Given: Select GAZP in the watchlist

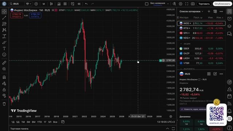Looking at the screenshot, I should click(x=201, y=53).
